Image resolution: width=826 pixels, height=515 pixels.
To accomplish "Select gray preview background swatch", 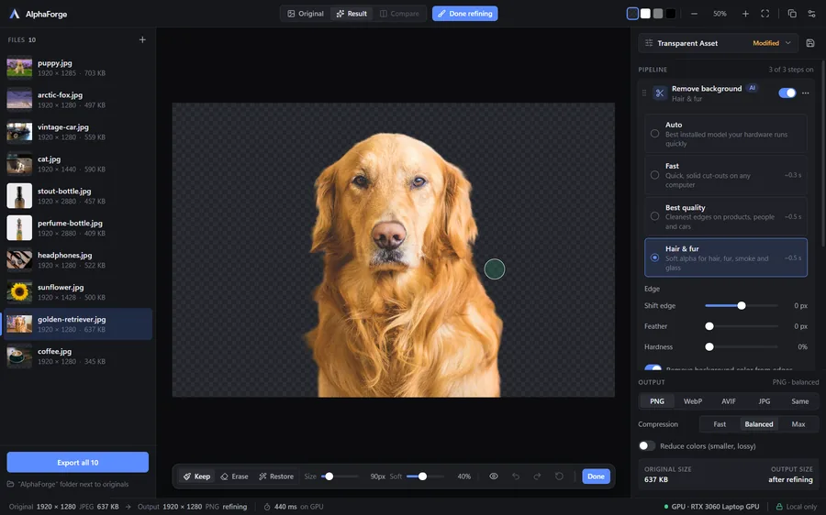I will tap(658, 14).
